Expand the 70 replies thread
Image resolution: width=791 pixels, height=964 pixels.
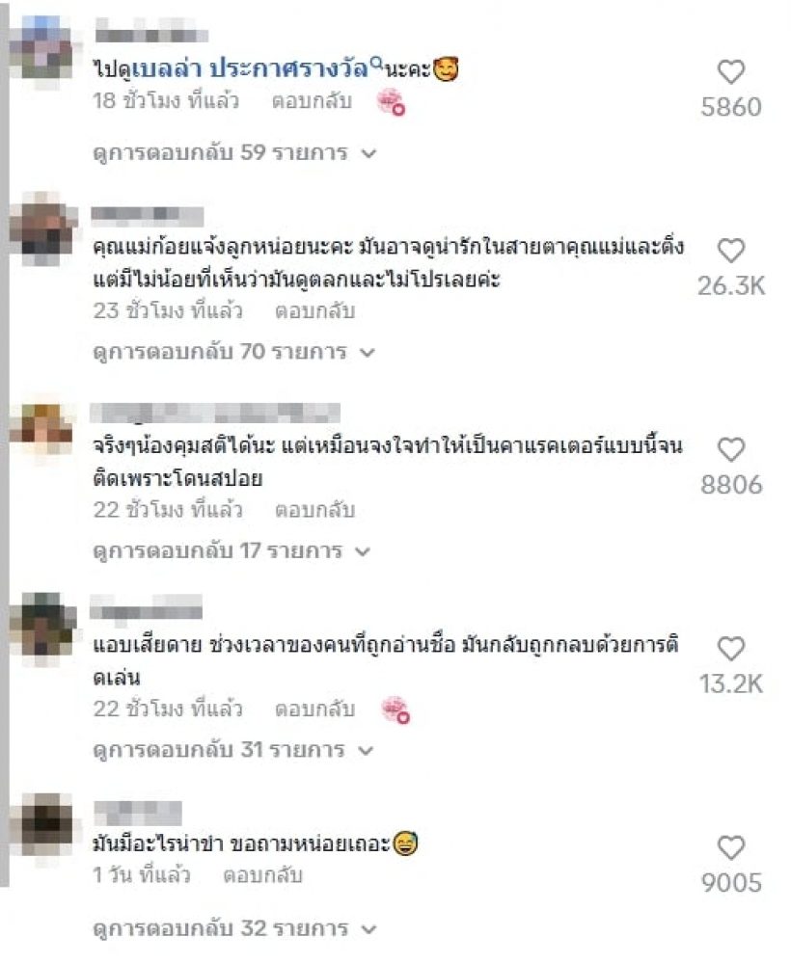click(x=233, y=352)
